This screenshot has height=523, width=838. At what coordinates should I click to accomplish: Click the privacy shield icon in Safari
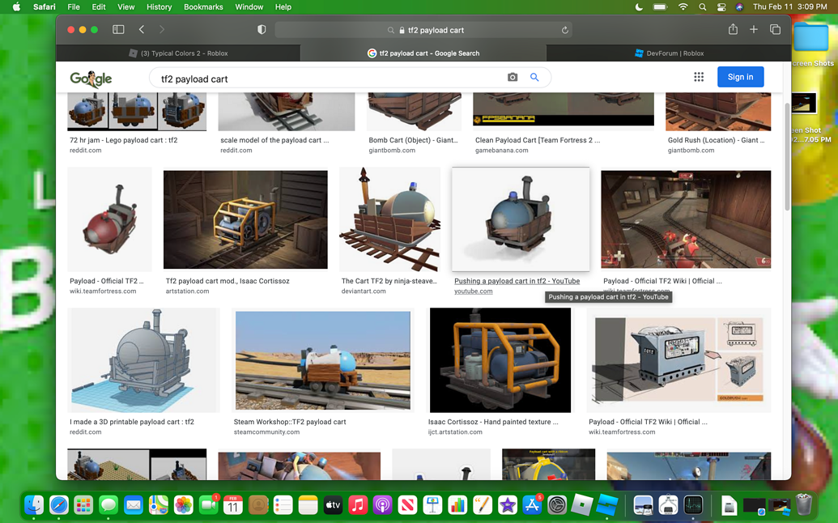pyautogui.click(x=262, y=28)
